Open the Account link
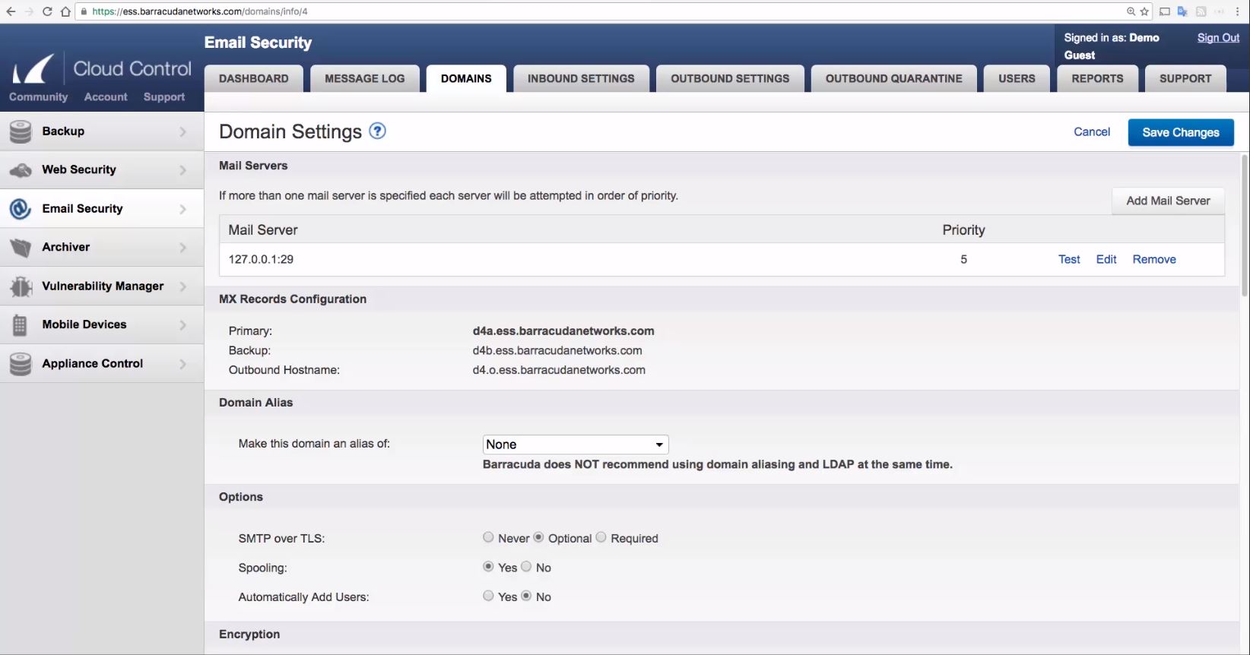The height and width of the screenshot is (655, 1250). [106, 97]
